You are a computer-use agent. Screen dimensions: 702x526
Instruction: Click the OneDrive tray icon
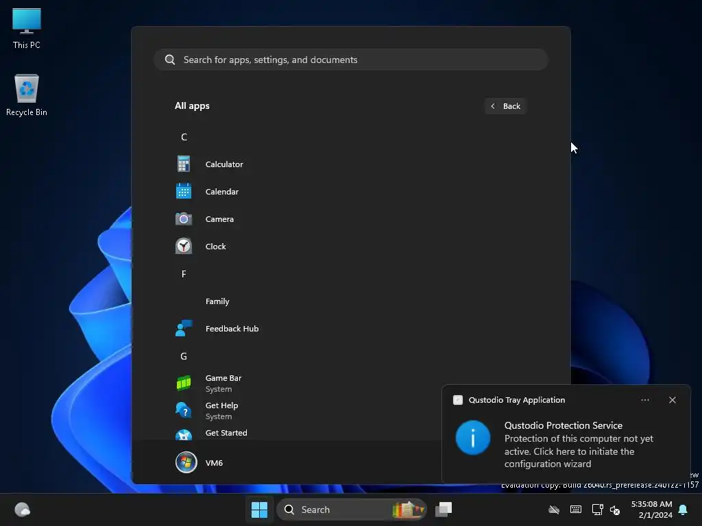tap(554, 510)
